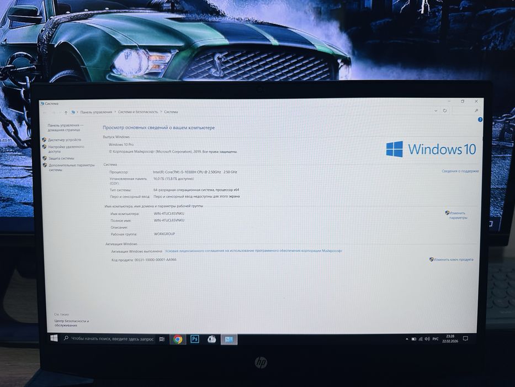Click the Windows 10 logo

point(431,149)
